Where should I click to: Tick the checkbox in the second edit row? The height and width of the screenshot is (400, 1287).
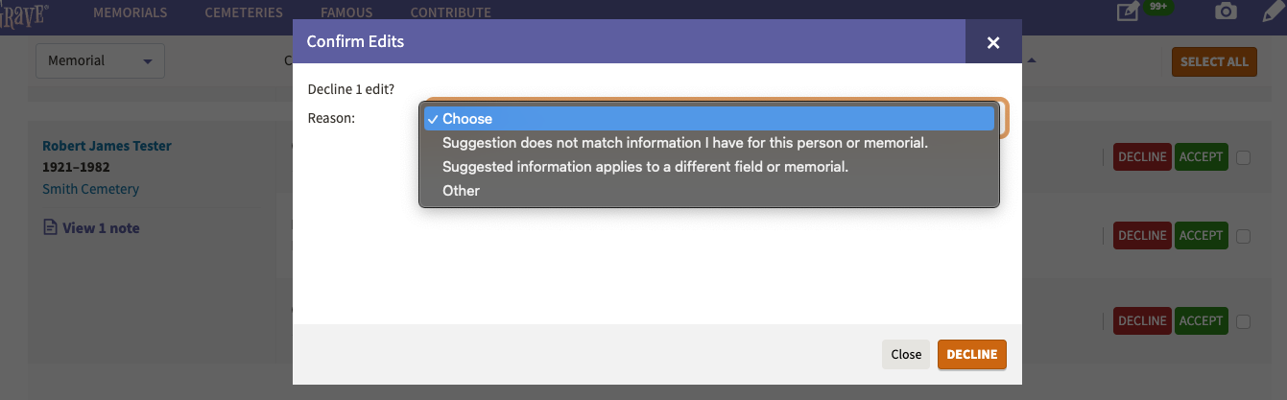(x=1243, y=235)
